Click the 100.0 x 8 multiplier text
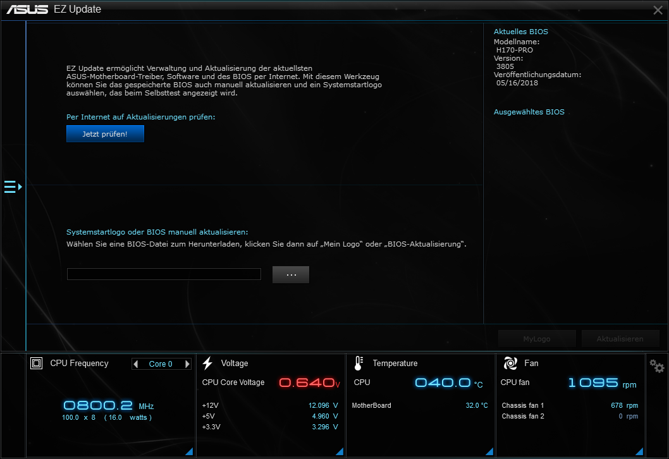669x459 pixels. tap(78, 417)
